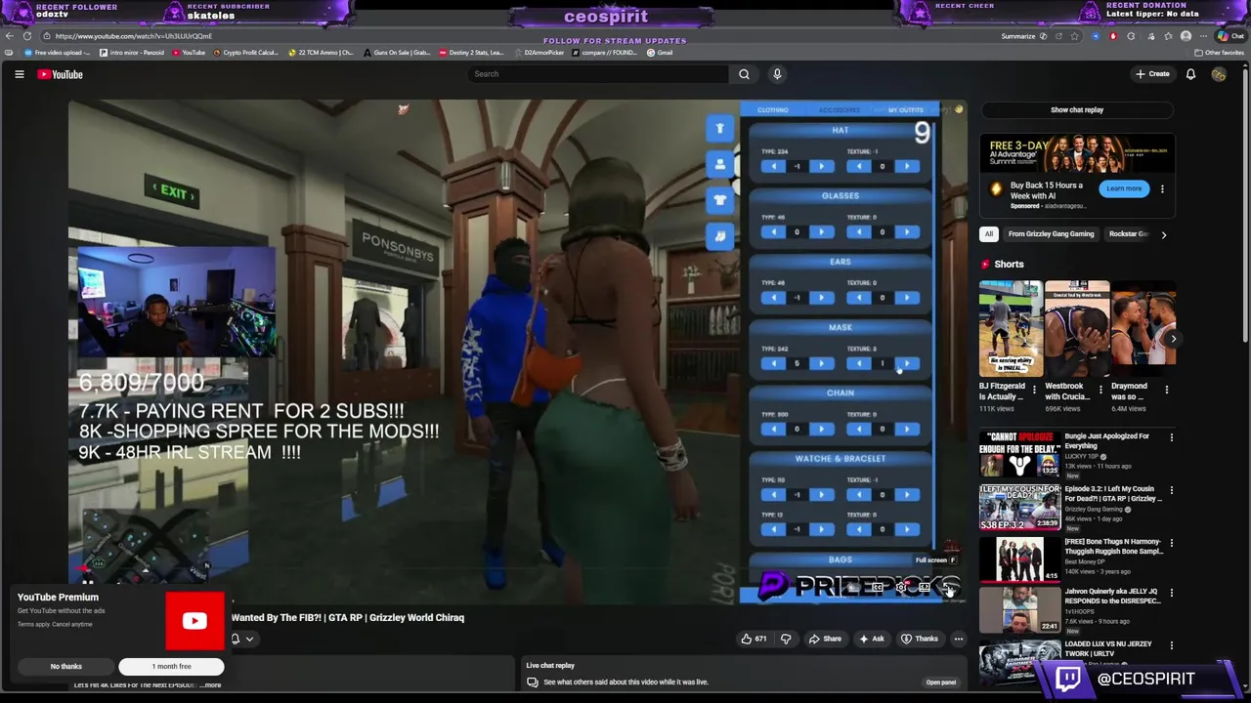Open the Gmail bookmark

tap(661, 53)
